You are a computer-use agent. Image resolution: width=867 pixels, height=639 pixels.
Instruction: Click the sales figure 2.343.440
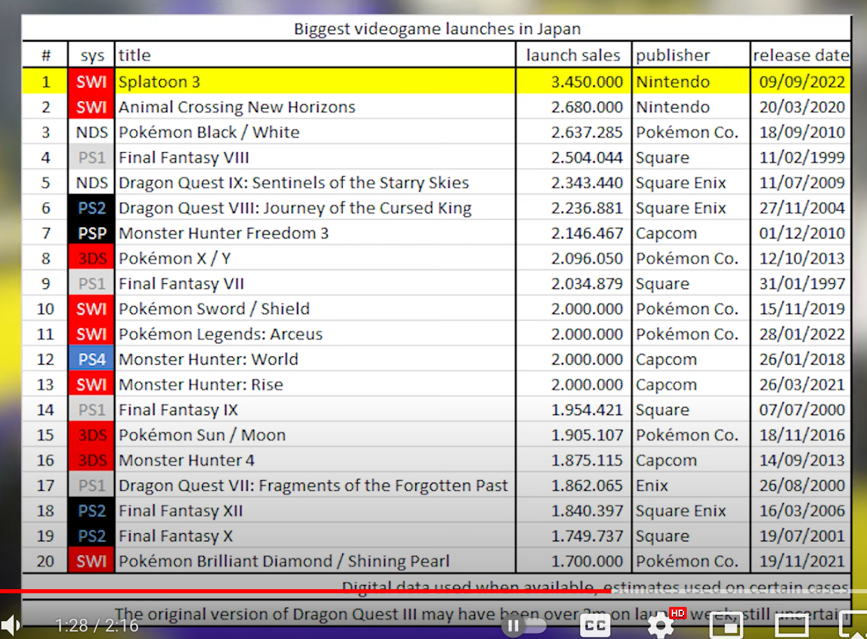coord(587,183)
